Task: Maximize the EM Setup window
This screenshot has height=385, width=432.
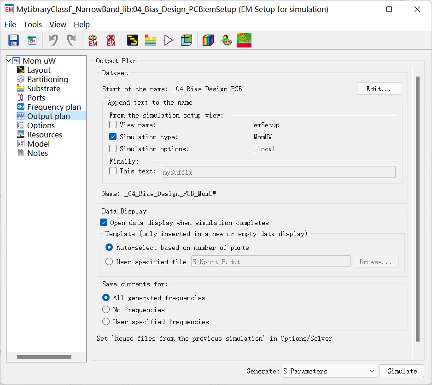Action: pos(389,9)
